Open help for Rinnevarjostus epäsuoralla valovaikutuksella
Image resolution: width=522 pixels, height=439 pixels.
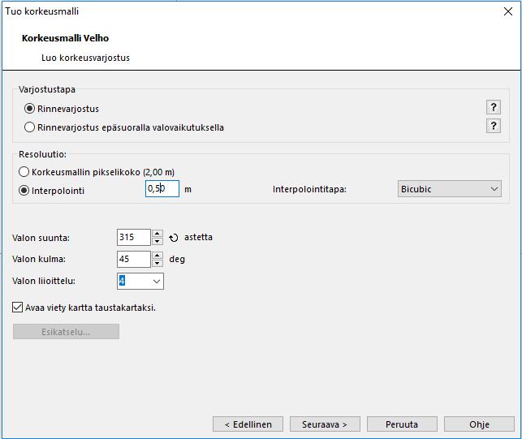(x=494, y=126)
